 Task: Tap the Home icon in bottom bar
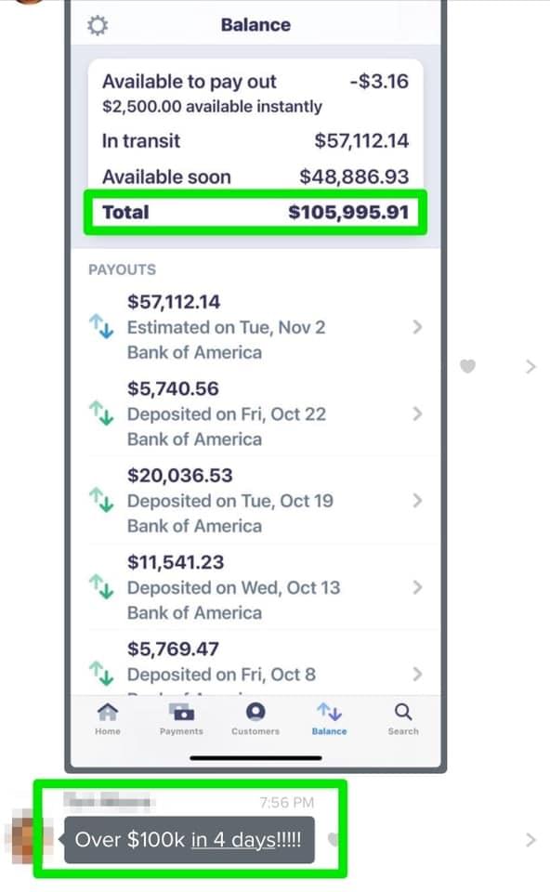pyautogui.click(x=108, y=718)
